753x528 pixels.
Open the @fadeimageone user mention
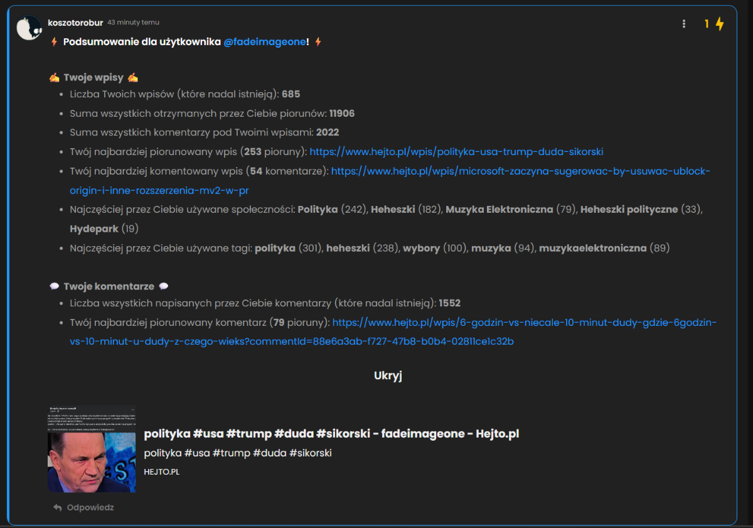click(x=265, y=42)
